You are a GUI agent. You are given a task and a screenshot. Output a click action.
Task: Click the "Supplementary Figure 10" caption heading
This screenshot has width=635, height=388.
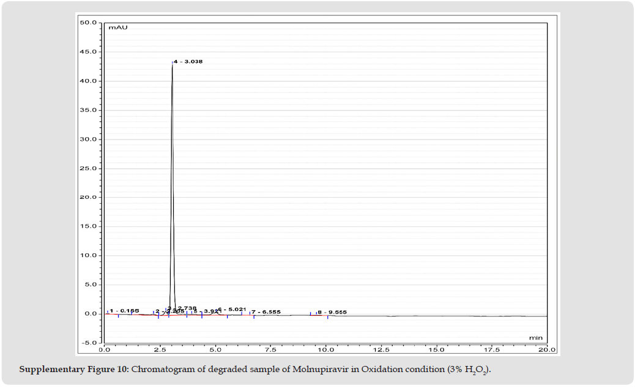click(73, 370)
